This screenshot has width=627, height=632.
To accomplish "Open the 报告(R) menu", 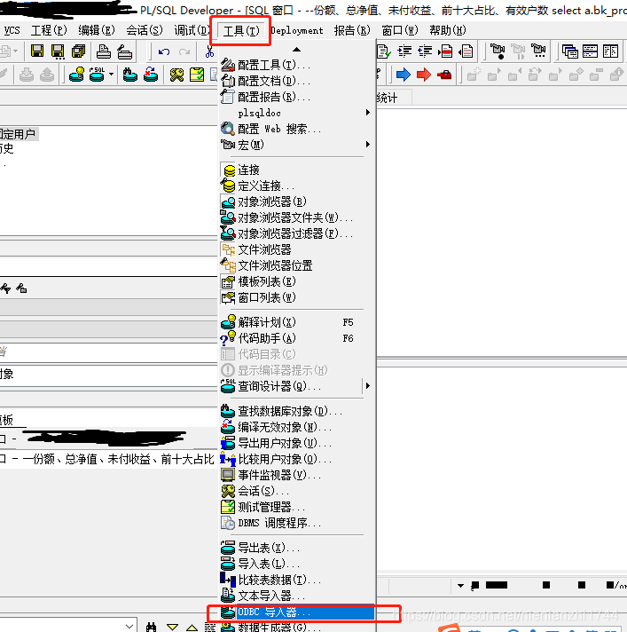I will (352, 30).
